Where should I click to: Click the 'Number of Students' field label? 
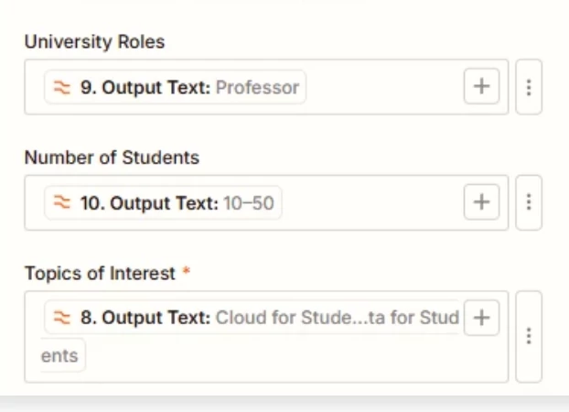[x=112, y=157]
